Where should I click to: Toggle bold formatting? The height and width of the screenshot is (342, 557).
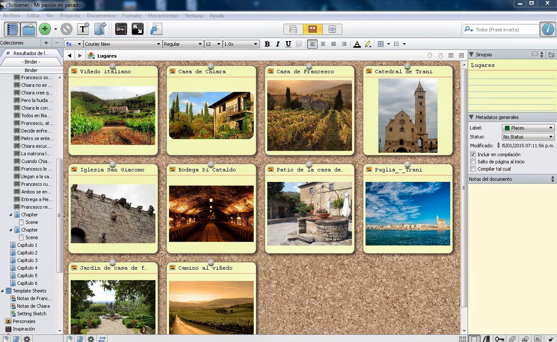(x=267, y=44)
